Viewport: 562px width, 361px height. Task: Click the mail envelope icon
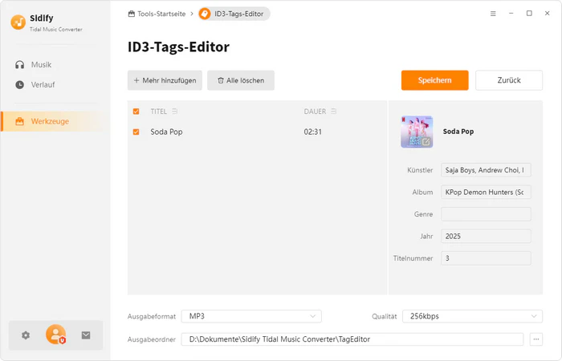point(86,335)
